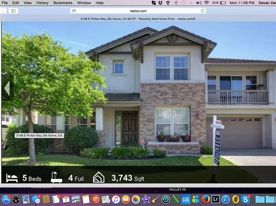
Task: Click the Dropbox menu bar icon
Action: coord(160,3)
